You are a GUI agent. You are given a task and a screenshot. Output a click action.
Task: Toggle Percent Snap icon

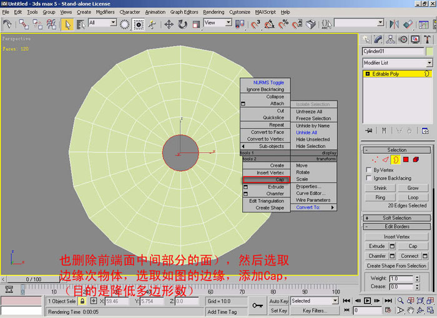pyautogui.click(x=283, y=24)
